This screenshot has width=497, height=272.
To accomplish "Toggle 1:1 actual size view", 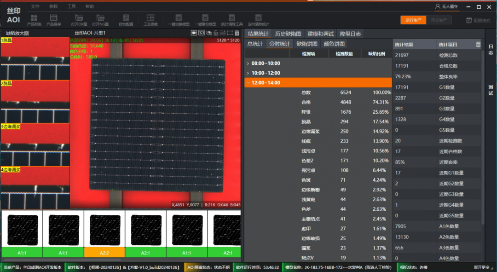I will 201,33.
